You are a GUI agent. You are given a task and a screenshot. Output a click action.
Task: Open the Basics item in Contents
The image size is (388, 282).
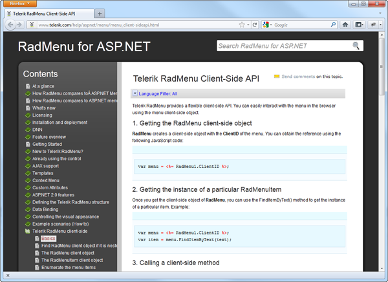(49, 239)
